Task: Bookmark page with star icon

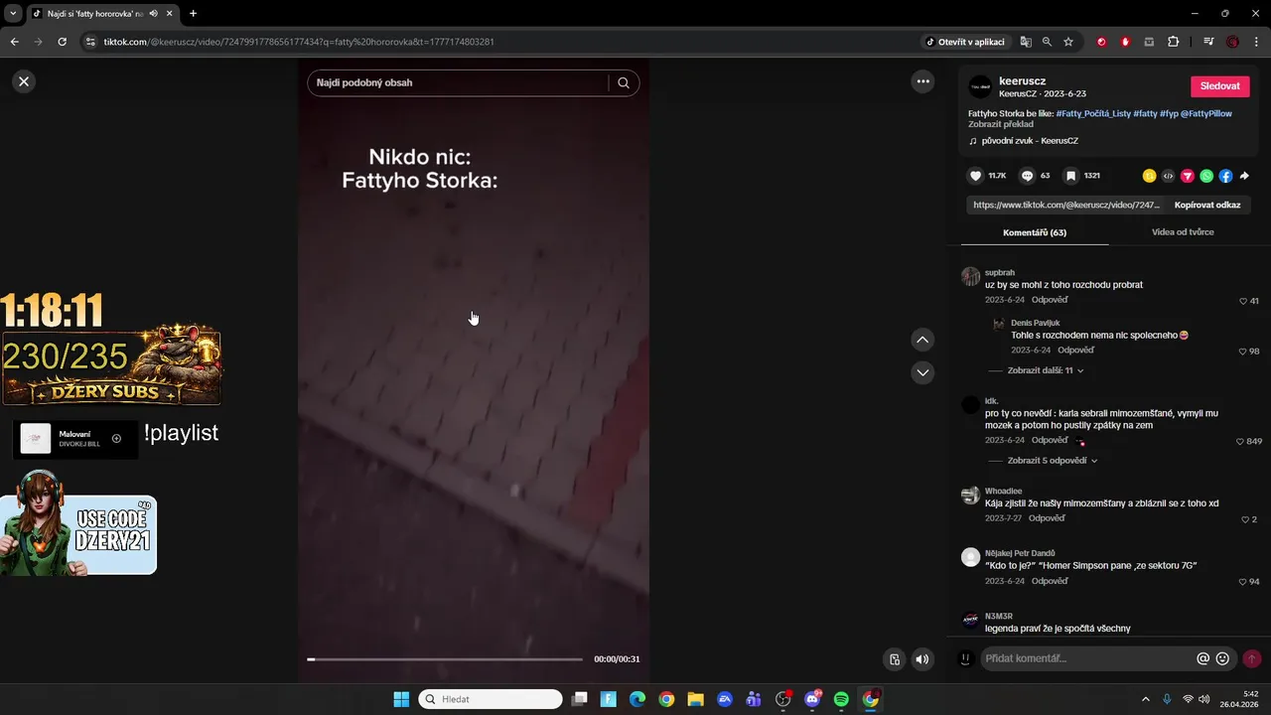Action: point(1068,42)
